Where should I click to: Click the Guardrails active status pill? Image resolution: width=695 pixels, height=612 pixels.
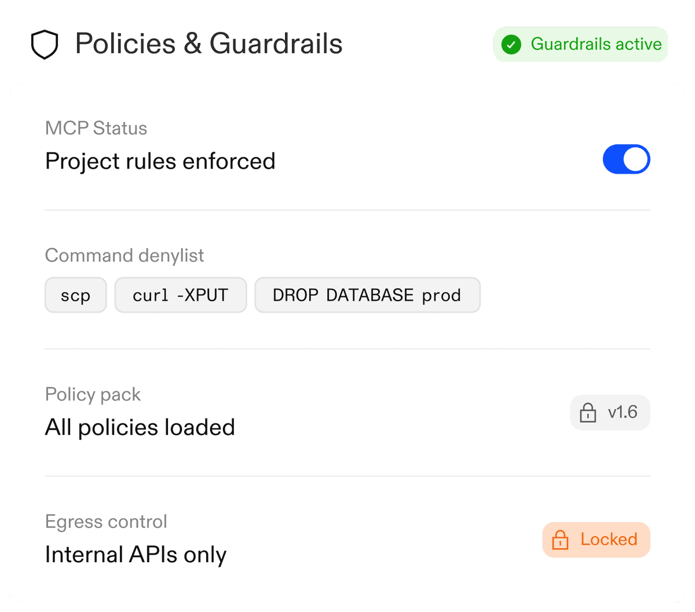580,44
